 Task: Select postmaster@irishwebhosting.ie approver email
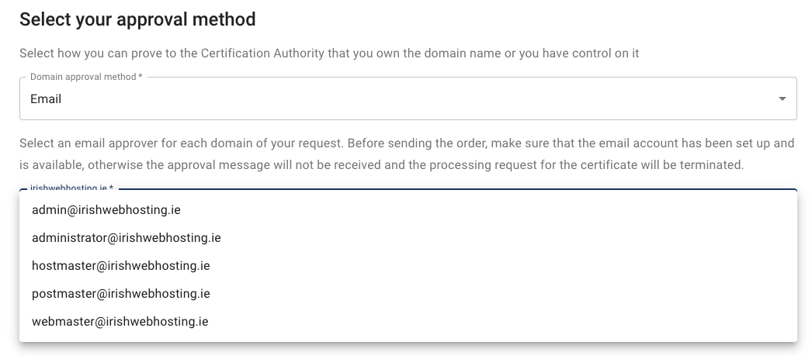(120, 294)
